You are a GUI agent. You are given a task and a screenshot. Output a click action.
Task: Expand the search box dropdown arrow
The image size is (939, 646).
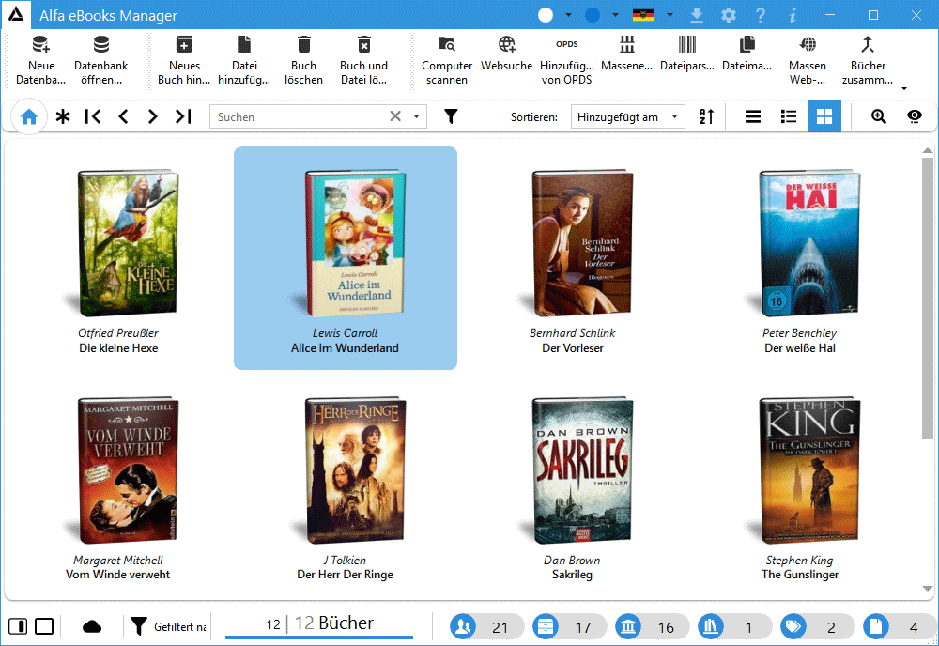pyautogui.click(x=417, y=116)
